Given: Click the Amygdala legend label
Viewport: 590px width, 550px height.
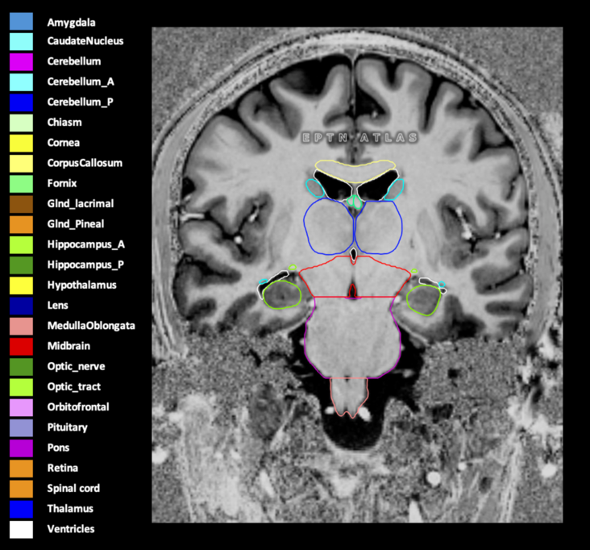Looking at the screenshot, I should coord(71,23).
